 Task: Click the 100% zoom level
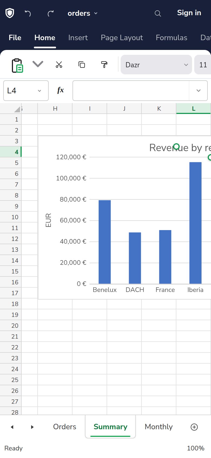(x=196, y=448)
